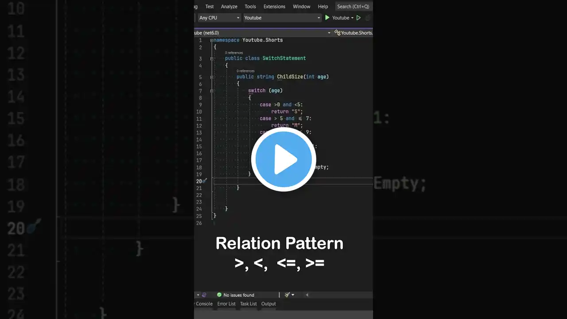Click the public keyword on line 3
Screen dimensions: 567x319
233,58
